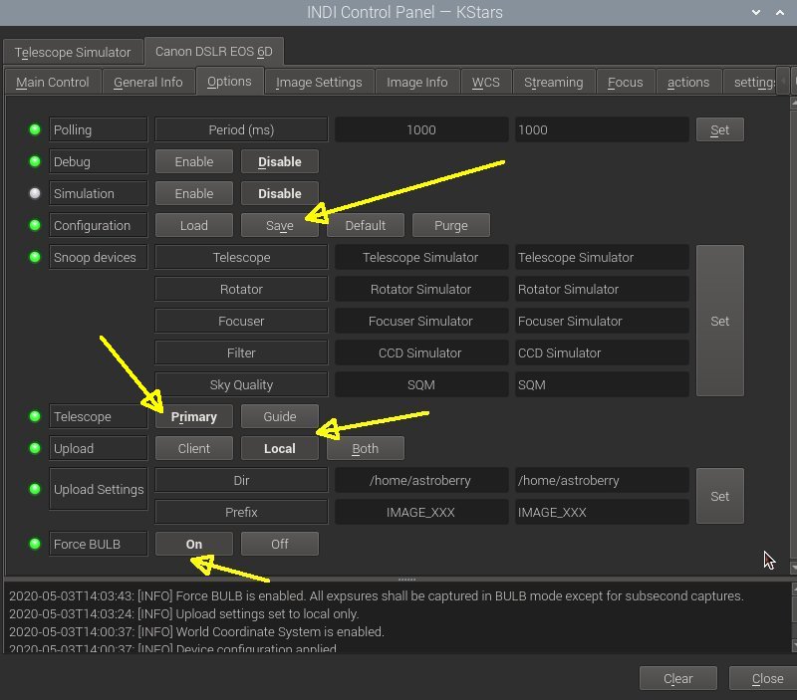Viewport: 797px width, 700px height.
Task: Click the title bar down chevron button
Action: pyautogui.click(x=756, y=12)
